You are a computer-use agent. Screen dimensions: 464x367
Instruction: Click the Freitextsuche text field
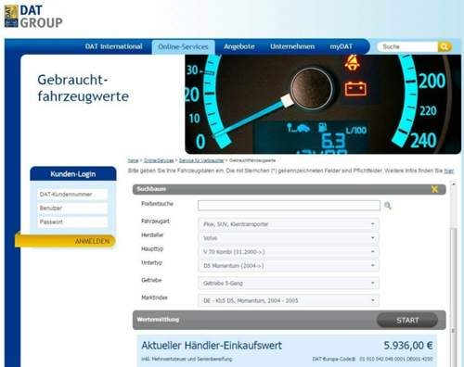pos(289,206)
